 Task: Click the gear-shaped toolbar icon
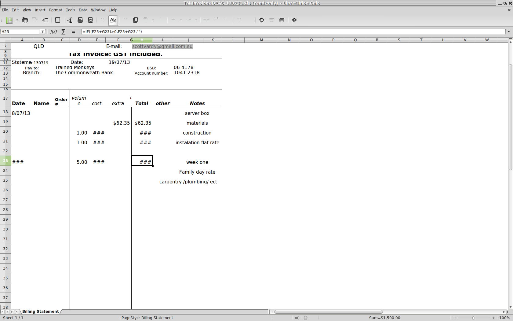262,20
